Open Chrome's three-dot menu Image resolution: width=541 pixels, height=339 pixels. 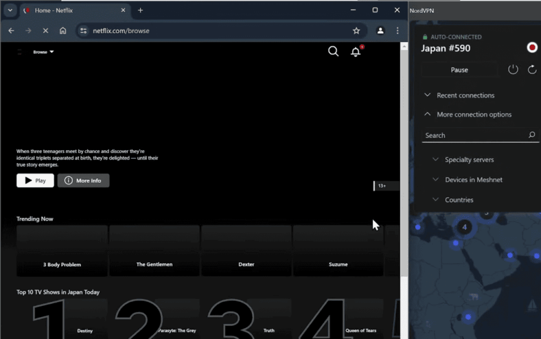397,31
